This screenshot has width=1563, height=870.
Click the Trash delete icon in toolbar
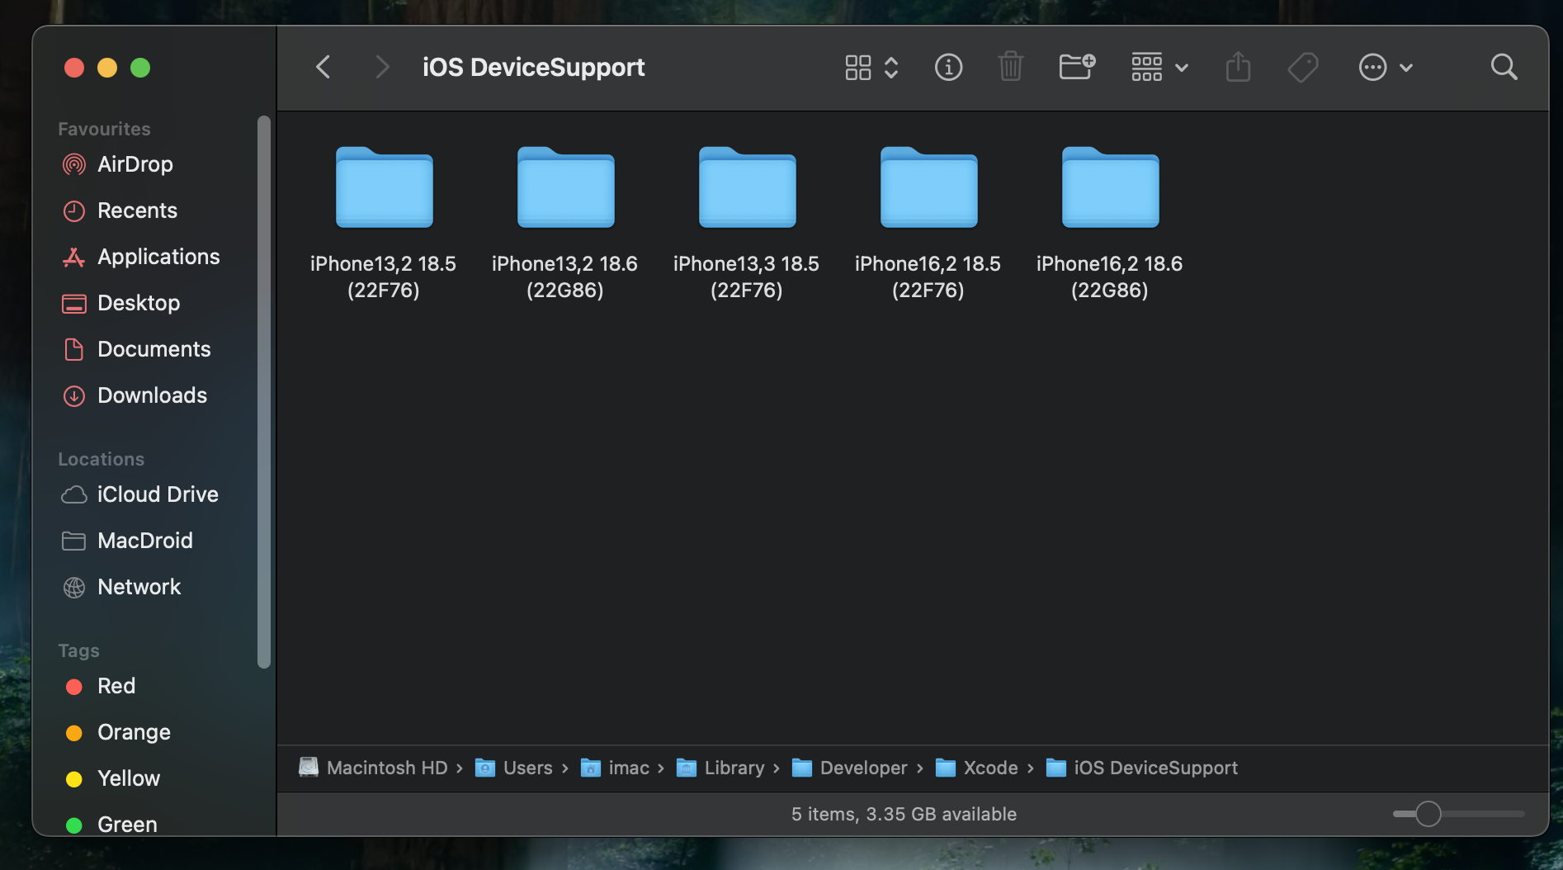click(x=1010, y=67)
